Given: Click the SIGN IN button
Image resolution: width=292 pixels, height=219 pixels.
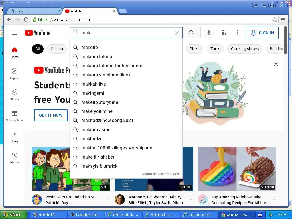Looking at the screenshot, I should click(262, 33).
